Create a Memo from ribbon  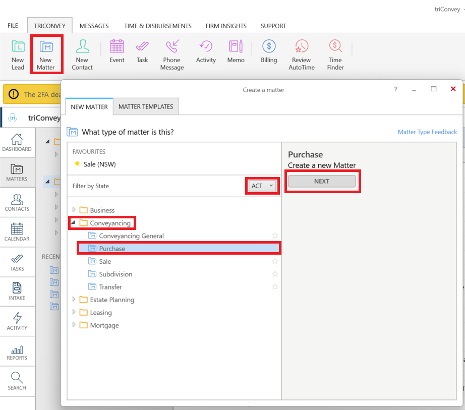236,51
